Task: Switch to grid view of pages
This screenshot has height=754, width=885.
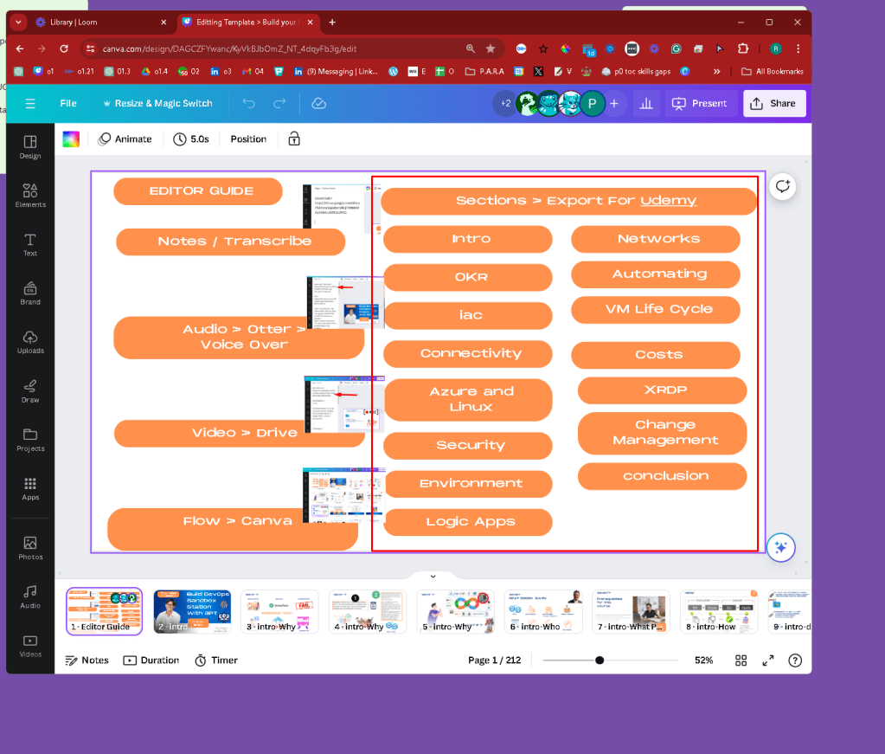Action: tap(741, 661)
